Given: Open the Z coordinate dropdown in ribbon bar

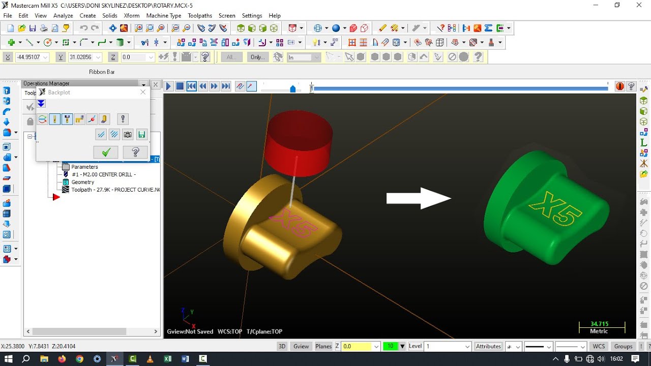Looking at the screenshot, I should [151, 57].
